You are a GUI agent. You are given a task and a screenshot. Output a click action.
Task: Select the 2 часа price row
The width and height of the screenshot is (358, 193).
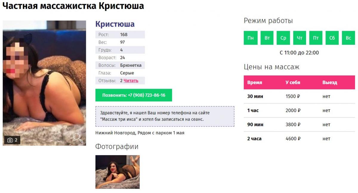pos(299,139)
